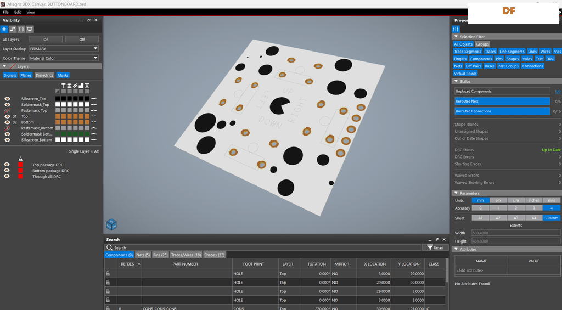Hide the Silkscreen_Top layer
The image size is (562, 310).
point(7,99)
